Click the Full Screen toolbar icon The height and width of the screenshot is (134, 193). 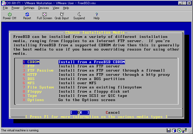tap(45, 14)
